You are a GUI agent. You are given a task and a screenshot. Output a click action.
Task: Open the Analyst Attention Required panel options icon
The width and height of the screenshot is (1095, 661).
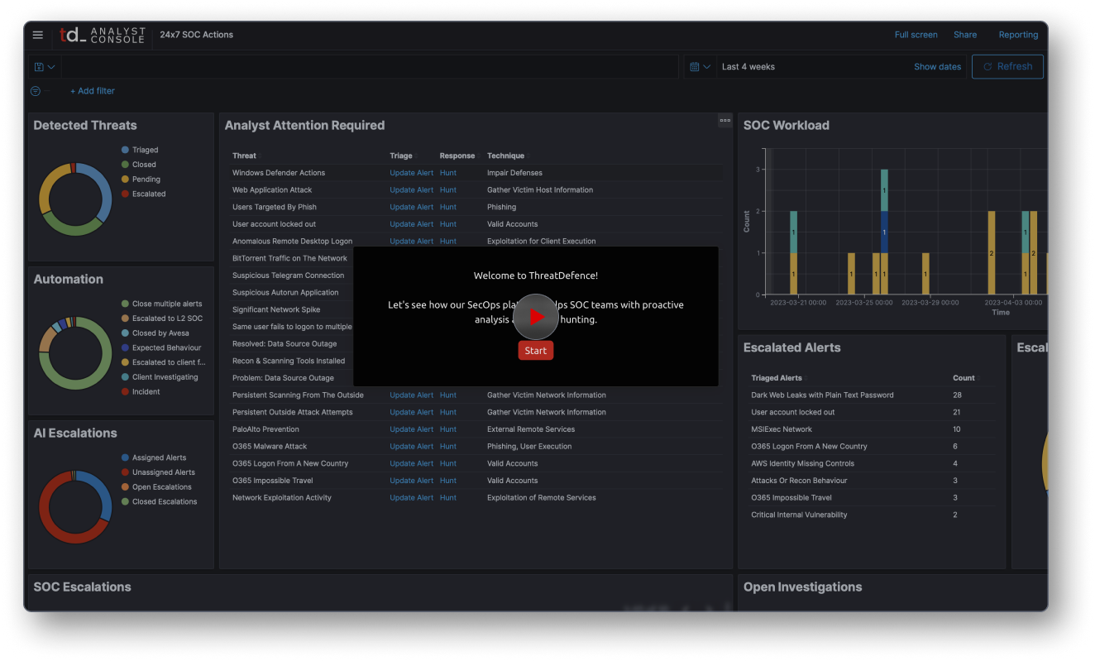click(724, 121)
